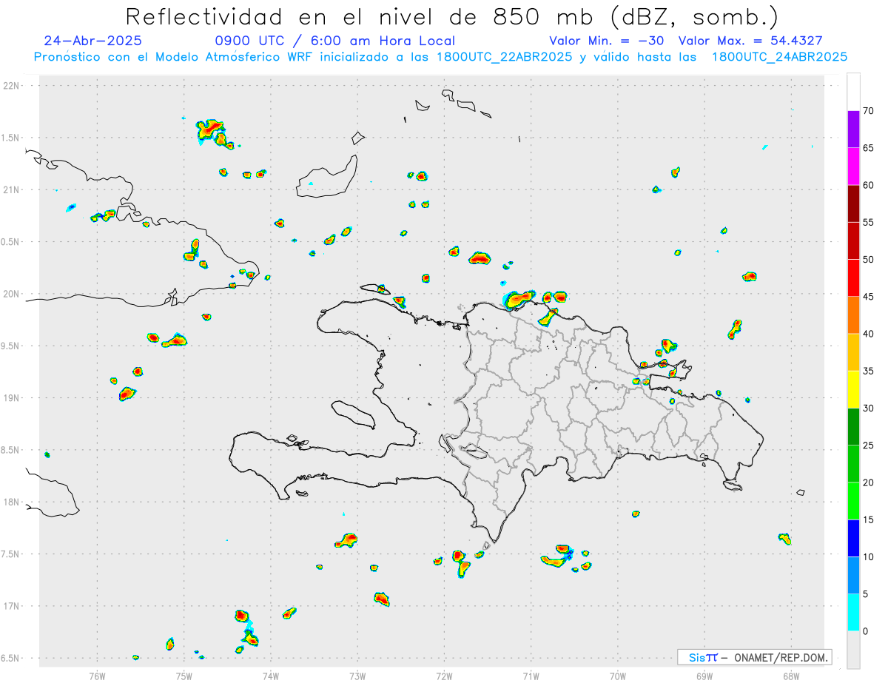The width and height of the screenshot is (888, 686).
Task: Click the longitude axis label '71W'
Action: pyautogui.click(x=531, y=676)
